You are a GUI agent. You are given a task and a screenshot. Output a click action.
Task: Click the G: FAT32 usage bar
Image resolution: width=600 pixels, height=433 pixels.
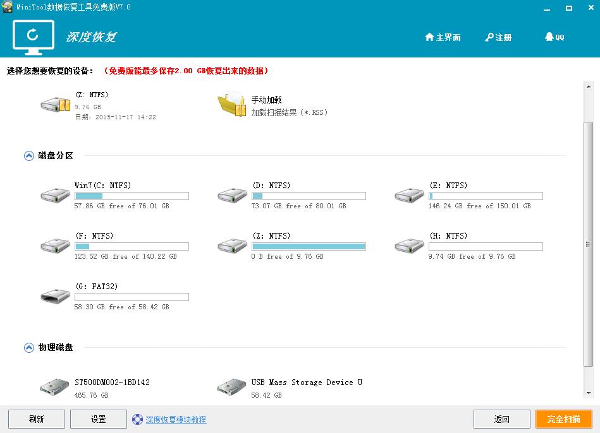click(132, 297)
